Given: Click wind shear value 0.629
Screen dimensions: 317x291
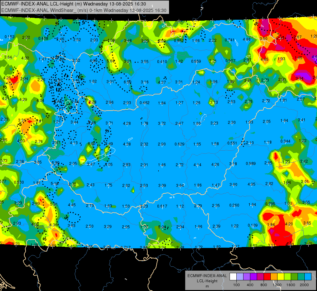Looking at the screenshot, I should pos(179,144).
